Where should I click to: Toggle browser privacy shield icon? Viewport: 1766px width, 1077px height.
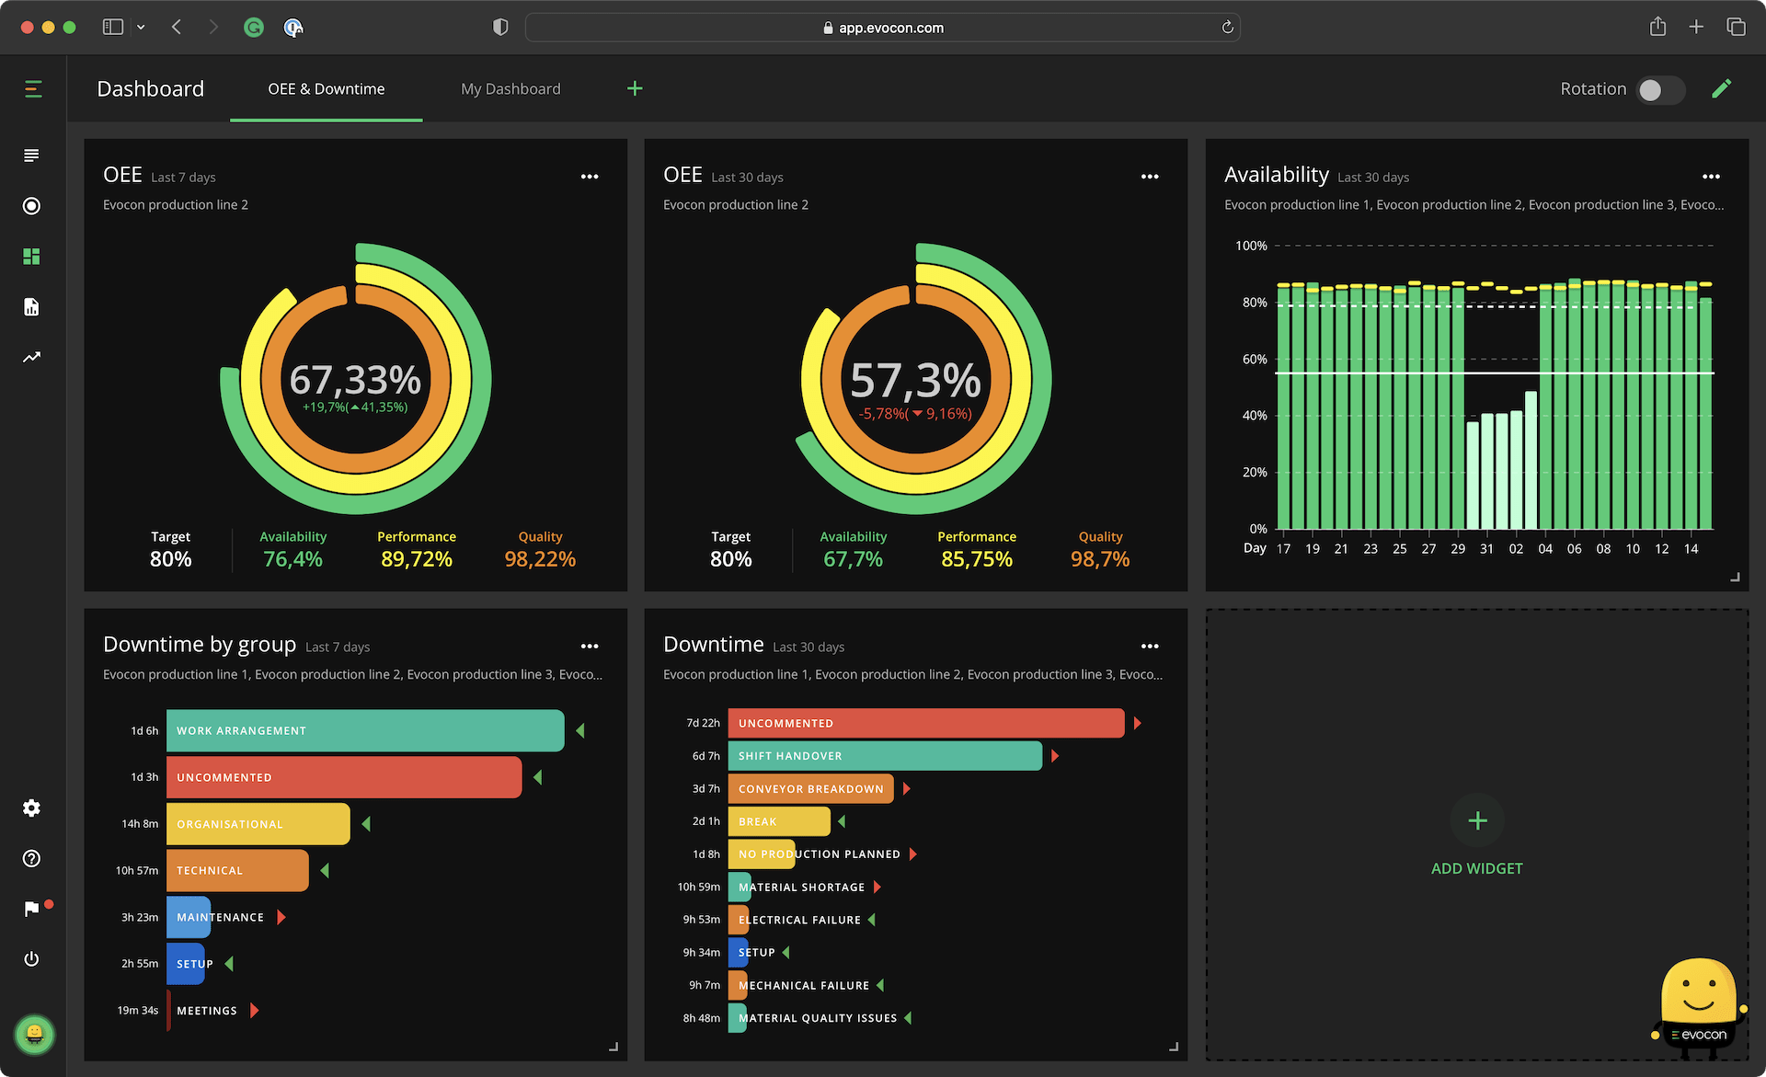[x=500, y=28]
